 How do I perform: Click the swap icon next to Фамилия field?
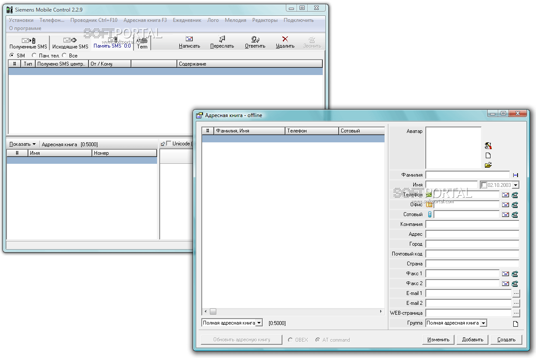pos(515,175)
